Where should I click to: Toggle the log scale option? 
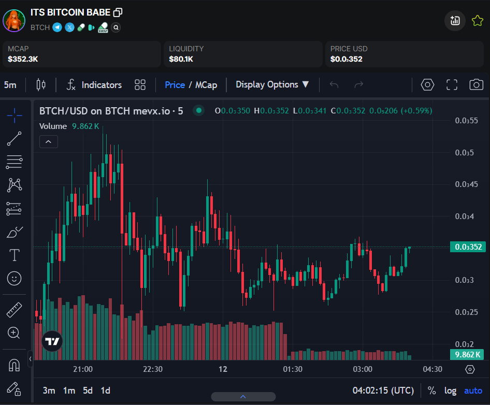(x=450, y=390)
